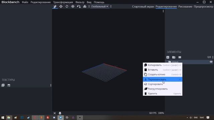Viewport: 214px width, 120px height.
Task: Switch to Стартовый экран tab
Action: pos(143,7)
